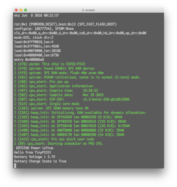Click the red close window button

[x=16, y=10]
